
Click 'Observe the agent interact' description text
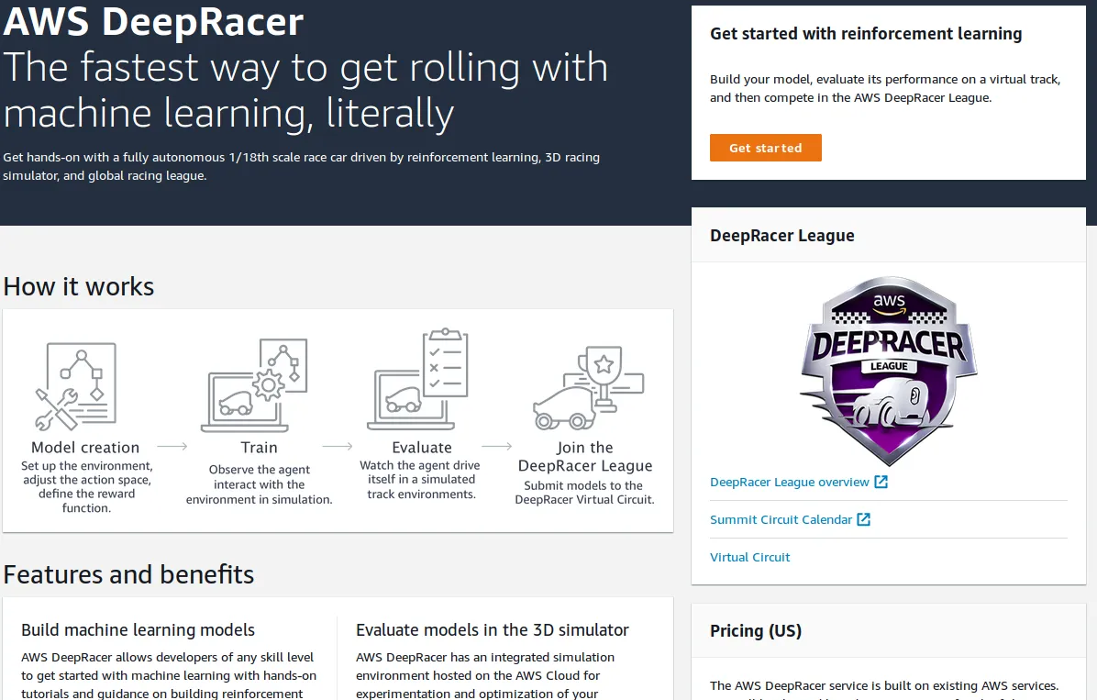coord(259,484)
